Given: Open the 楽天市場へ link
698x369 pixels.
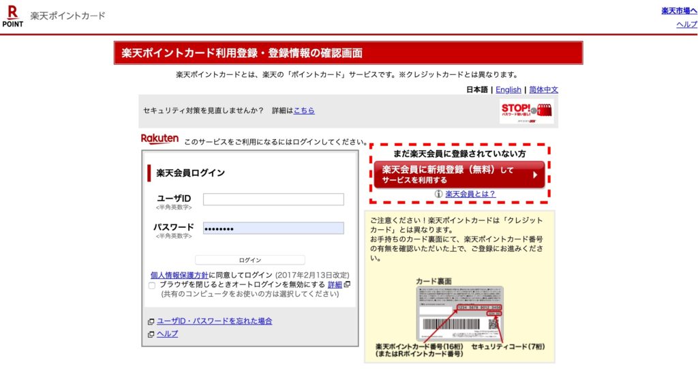Looking at the screenshot, I should 679,11.
